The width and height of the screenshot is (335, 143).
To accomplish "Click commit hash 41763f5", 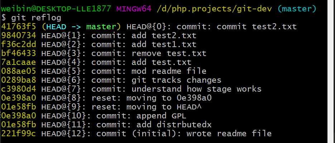I will pos(19,27).
